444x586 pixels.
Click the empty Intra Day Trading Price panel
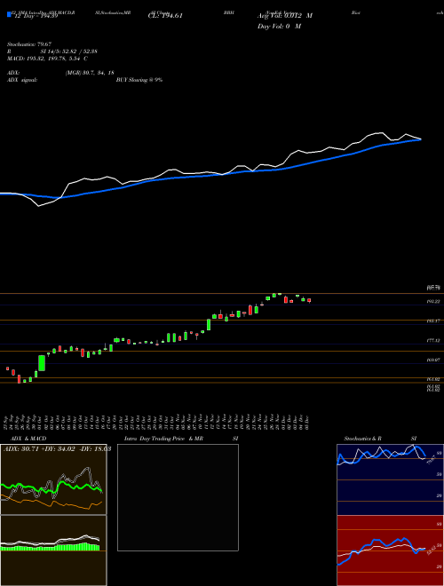[178, 497]
